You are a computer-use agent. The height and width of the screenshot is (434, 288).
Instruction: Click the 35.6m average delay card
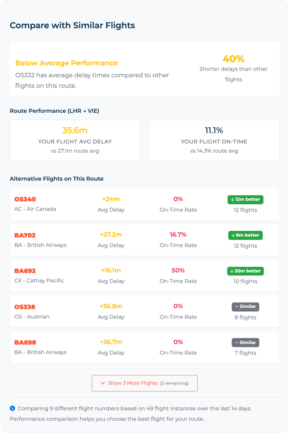75,140
